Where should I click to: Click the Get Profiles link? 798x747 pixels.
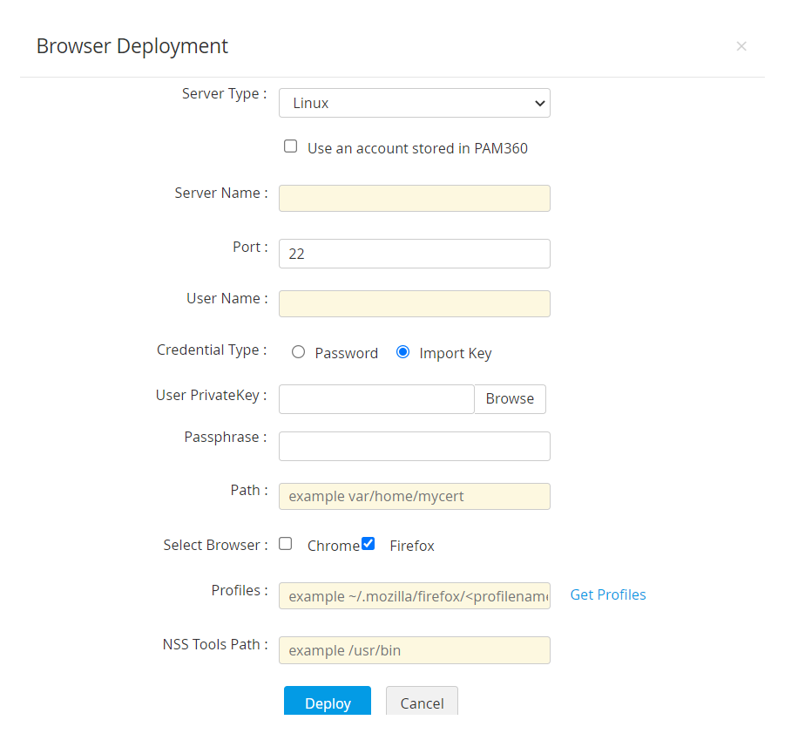pyautogui.click(x=608, y=594)
